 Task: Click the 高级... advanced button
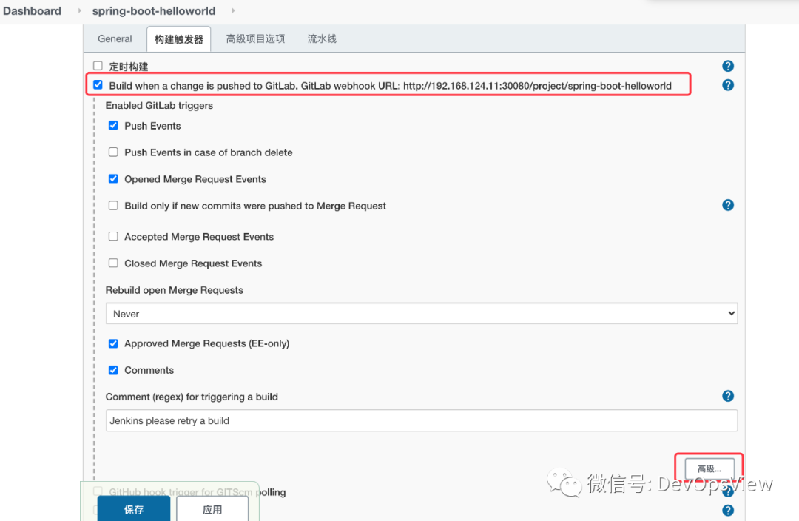click(709, 468)
